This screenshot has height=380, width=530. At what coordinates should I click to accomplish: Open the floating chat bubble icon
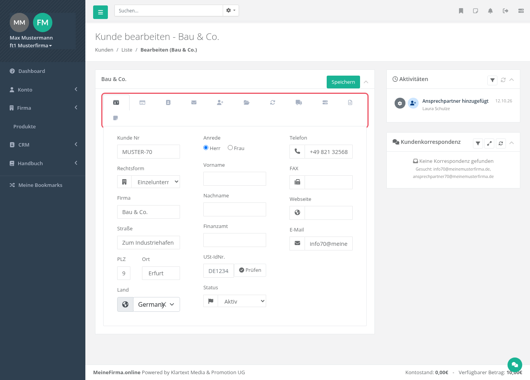(x=515, y=364)
